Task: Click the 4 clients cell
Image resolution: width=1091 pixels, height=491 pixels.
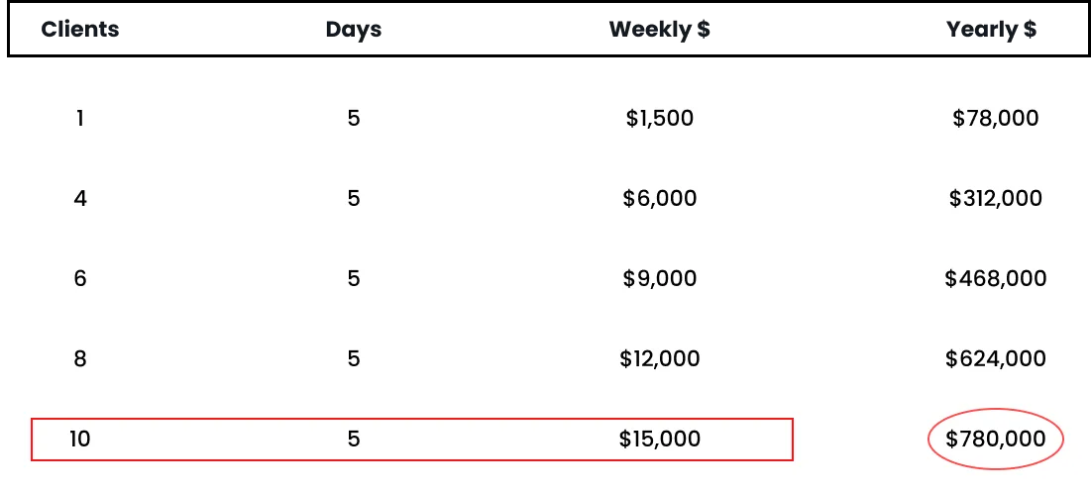Action: pyautogui.click(x=80, y=198)
